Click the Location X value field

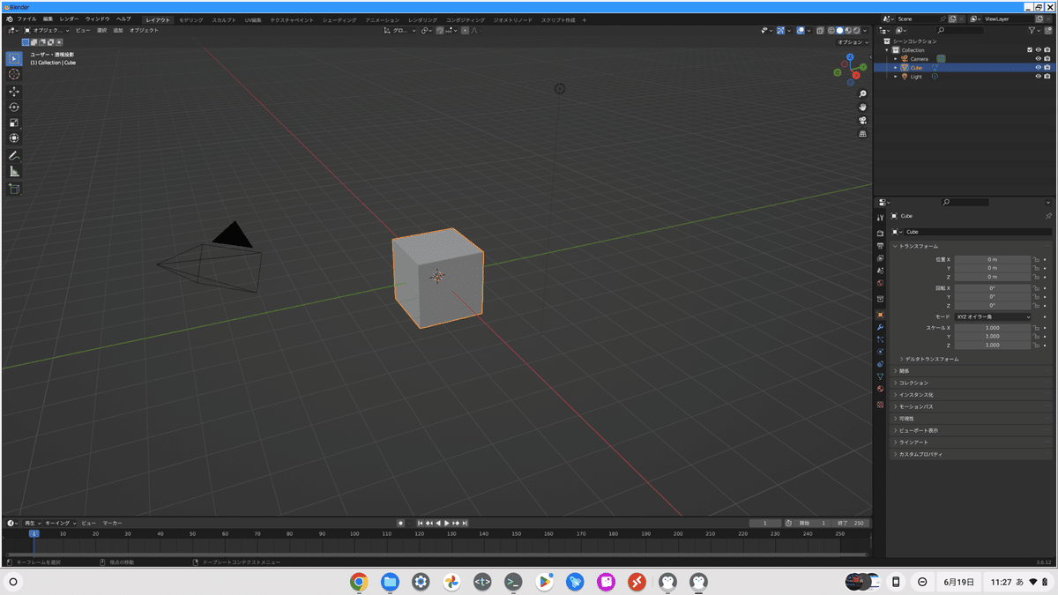click(x=992, y=259)
